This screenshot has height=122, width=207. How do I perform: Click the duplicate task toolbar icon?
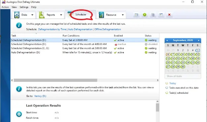pyautogui.click(x=153, y=15)
